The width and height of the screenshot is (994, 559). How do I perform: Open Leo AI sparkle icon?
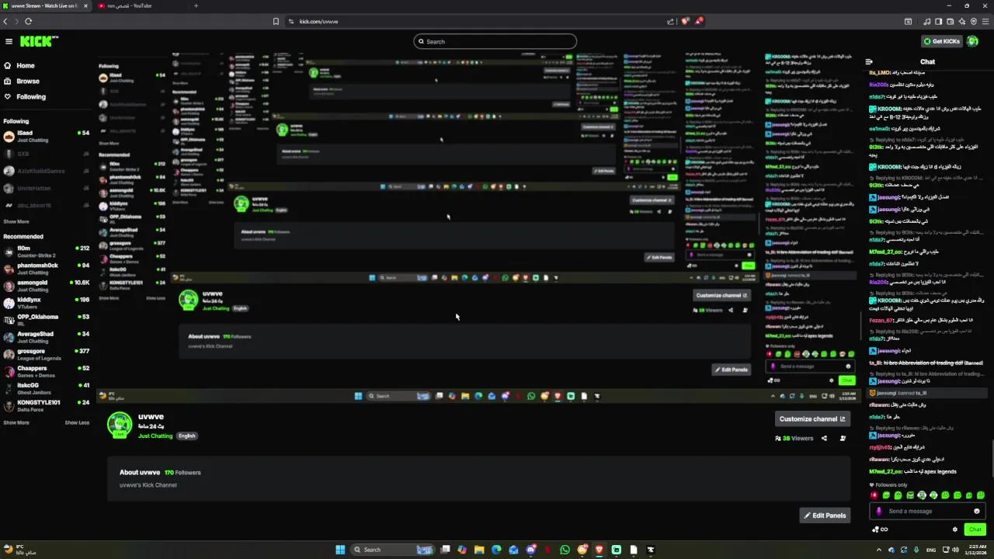[961, 21]
